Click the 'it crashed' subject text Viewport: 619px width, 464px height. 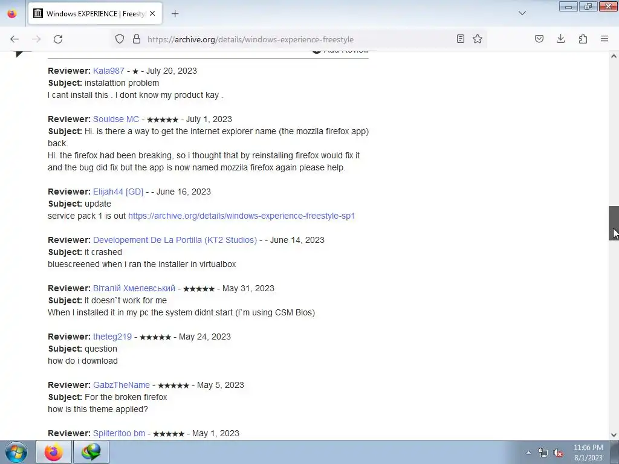click(103, 252)
